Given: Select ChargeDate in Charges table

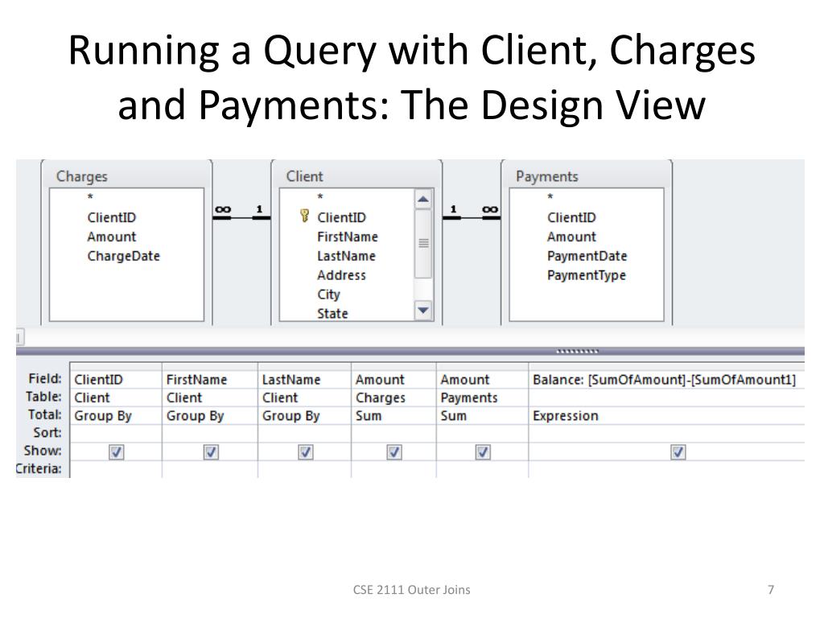Looking at the screenshot, I should (x=123, y=257).
